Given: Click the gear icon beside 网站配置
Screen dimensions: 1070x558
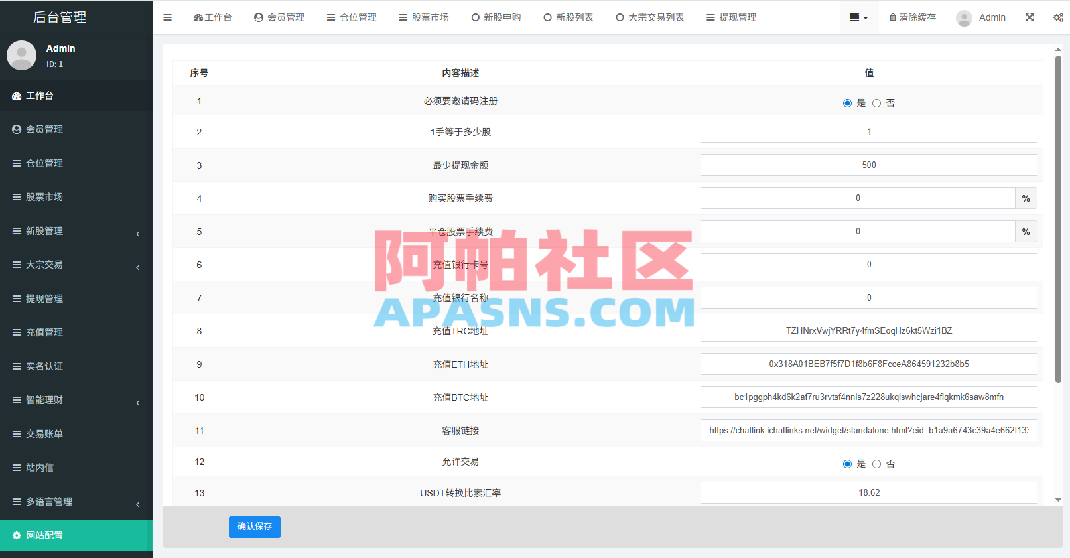Looking at the screenshot, I should [17, 535].
